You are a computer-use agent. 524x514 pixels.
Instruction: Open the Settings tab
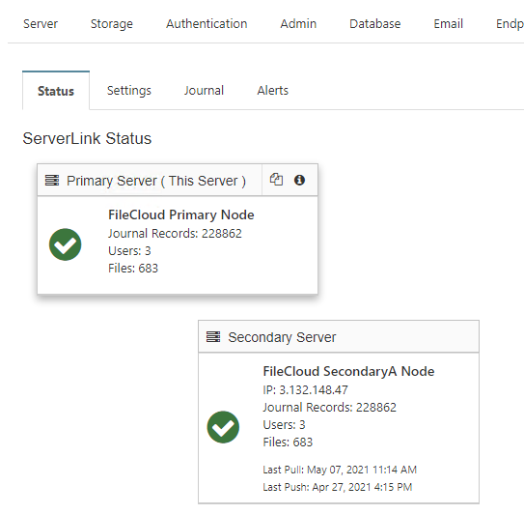click(x=129, y=91)
